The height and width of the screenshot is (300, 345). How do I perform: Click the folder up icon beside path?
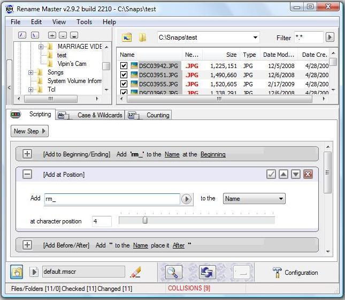click(x=127, y=37)
